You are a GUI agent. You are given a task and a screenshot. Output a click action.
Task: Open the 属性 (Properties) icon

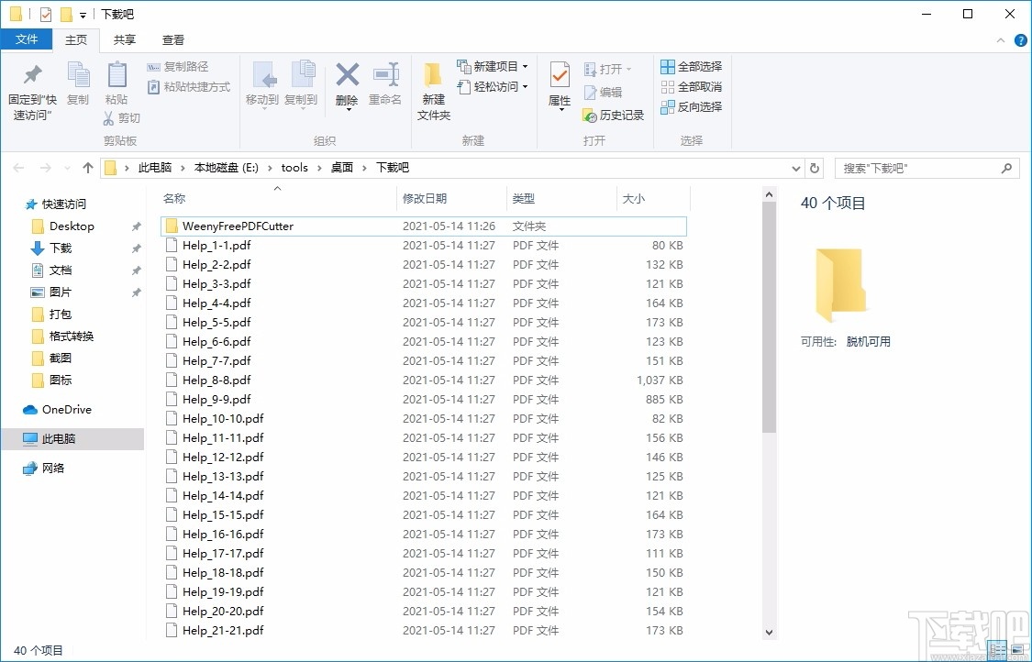(x=559, y=86)
